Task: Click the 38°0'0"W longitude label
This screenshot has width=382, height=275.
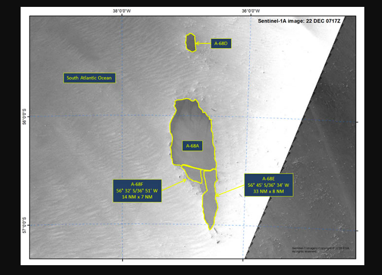Action: pos(122,11)
